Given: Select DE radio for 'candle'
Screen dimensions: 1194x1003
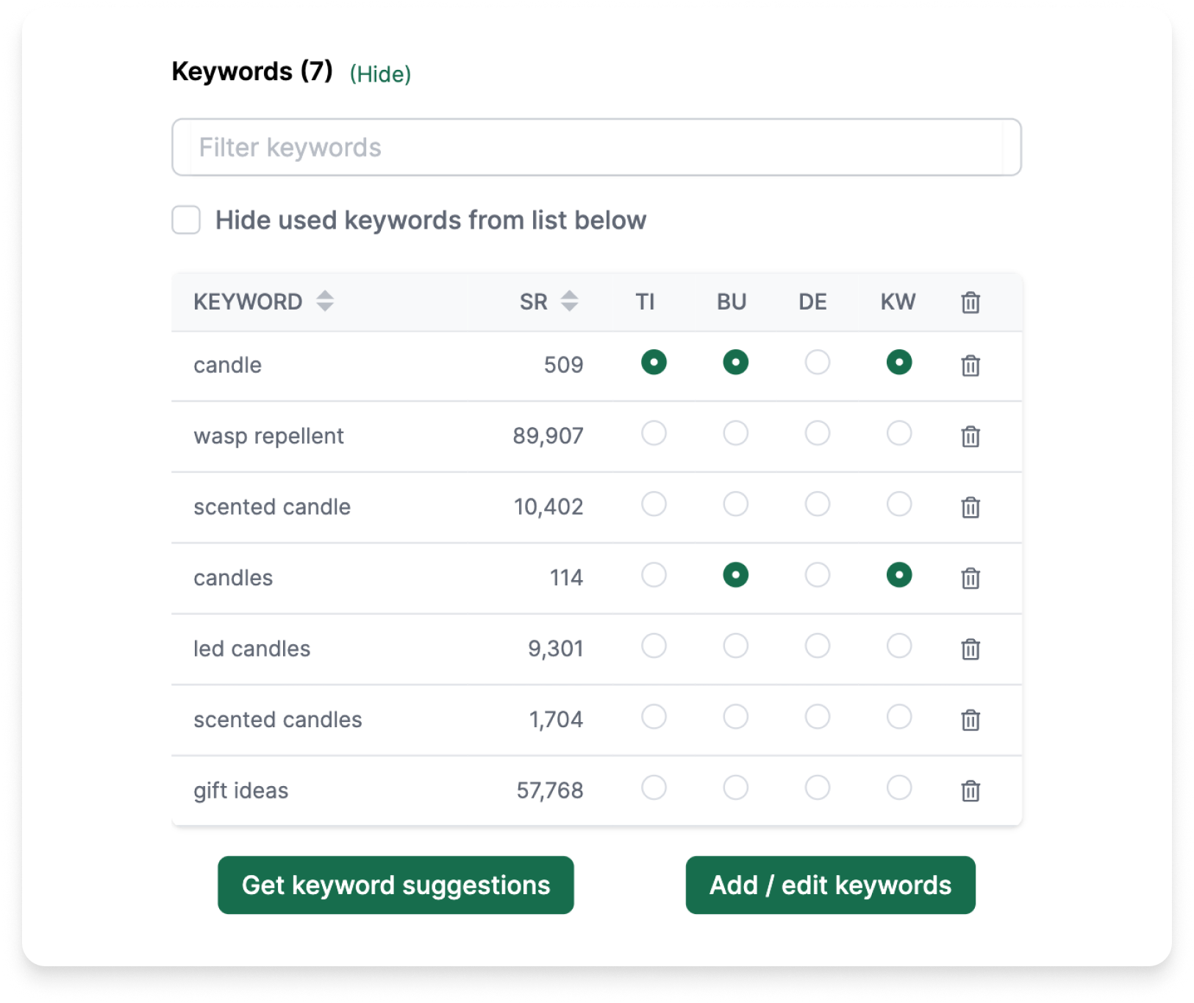Looking at the screenshot, I should [x=817, y=363].
